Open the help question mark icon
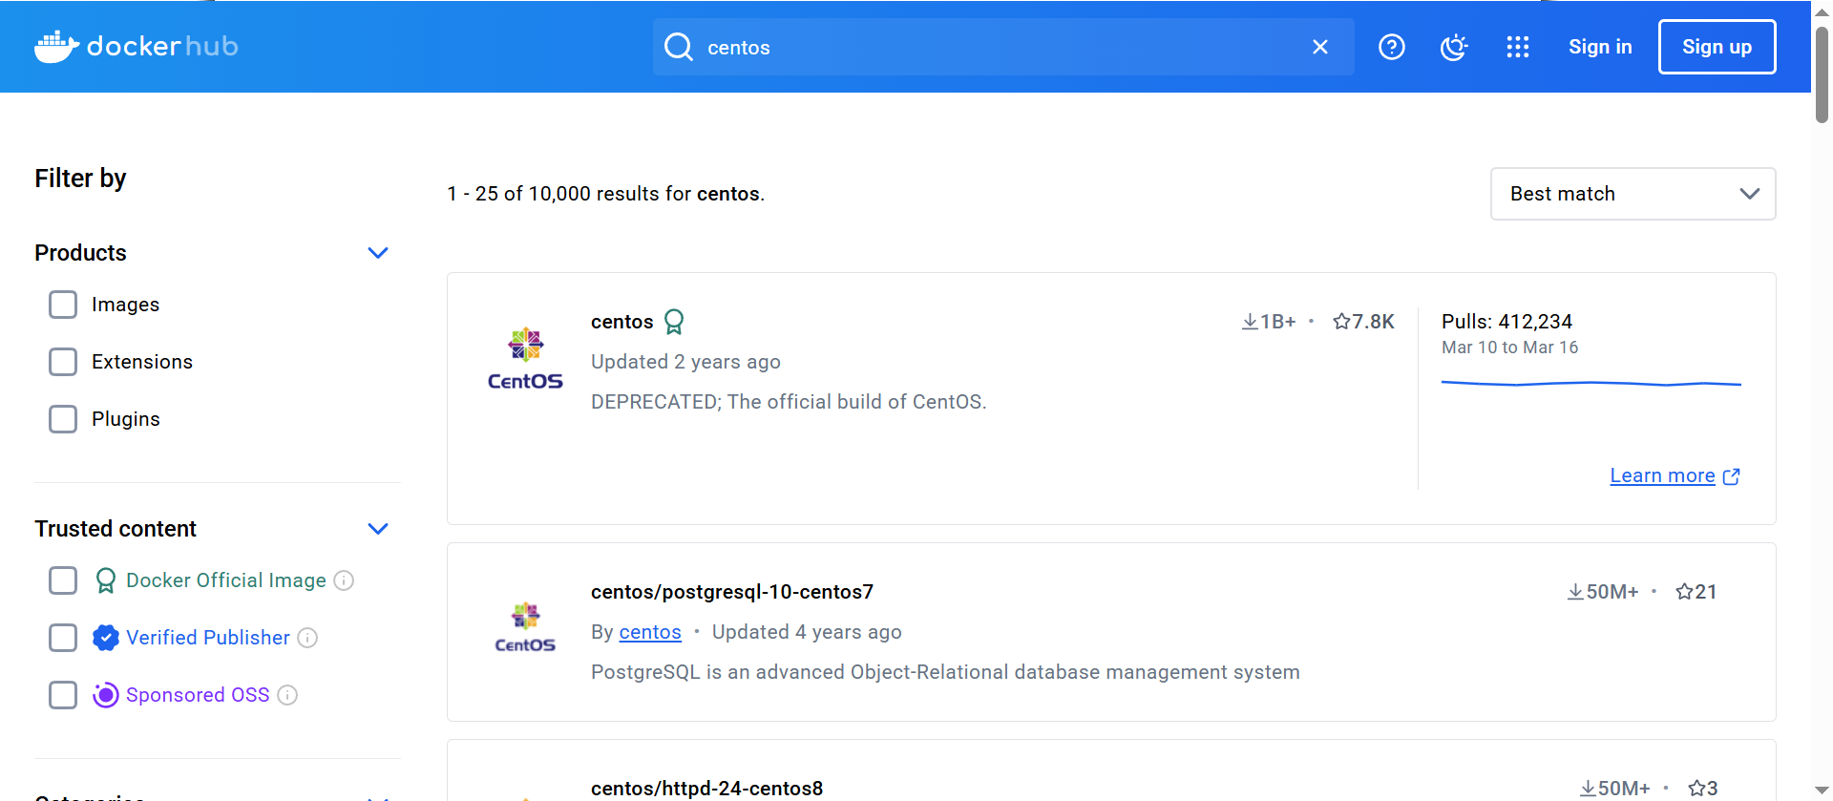The image size is (1833, 801). point(1391,47)
